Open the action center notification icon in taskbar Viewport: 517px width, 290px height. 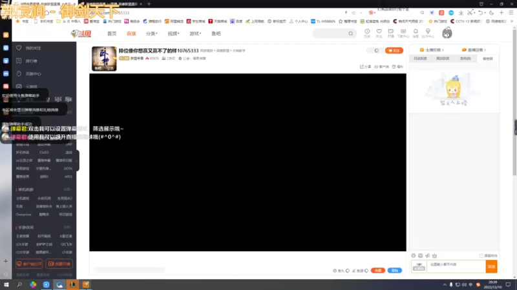pos(508,285)
